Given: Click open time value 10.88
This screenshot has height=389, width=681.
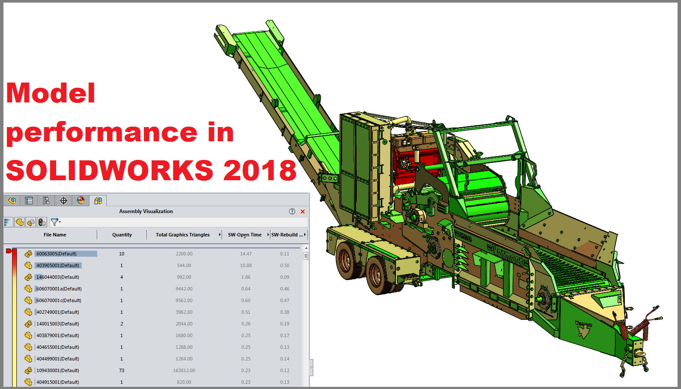Looking at the screenshot, I should coord(246,265).
